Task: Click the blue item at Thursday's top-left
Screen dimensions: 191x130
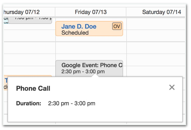Action: [6, 20]
